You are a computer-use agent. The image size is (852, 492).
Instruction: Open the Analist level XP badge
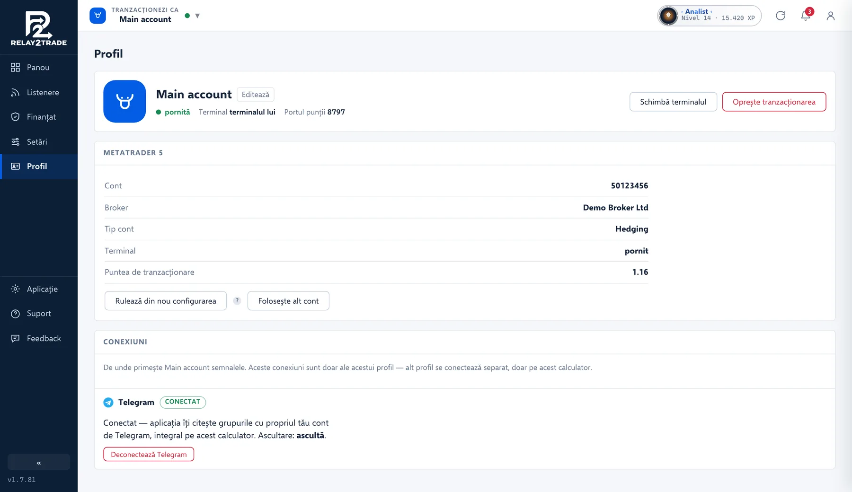709,16
